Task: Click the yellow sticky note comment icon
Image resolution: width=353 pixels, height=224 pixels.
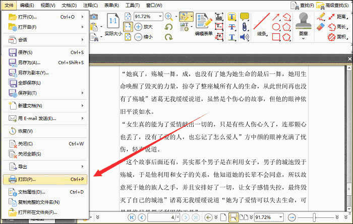Action: (245, 17)
